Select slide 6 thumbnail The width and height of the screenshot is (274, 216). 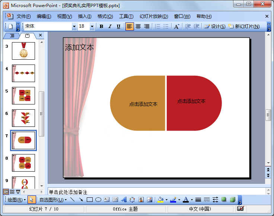coord(23,118)
